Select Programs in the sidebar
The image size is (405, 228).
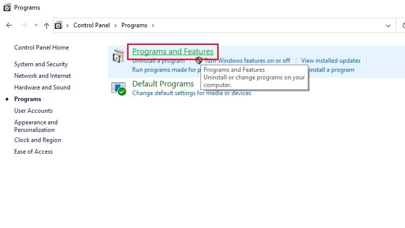(28, 99)
